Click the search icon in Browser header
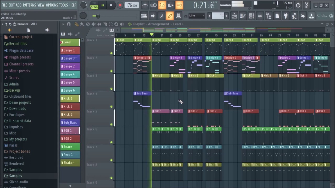335x188 pixels. [x=15, y=24]
